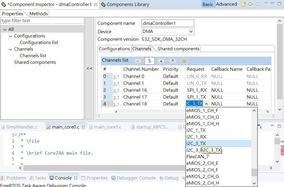Choose I2C_1_TX in request list
Image resolution: width=284 pixels, height=187 pixels.
196,130
